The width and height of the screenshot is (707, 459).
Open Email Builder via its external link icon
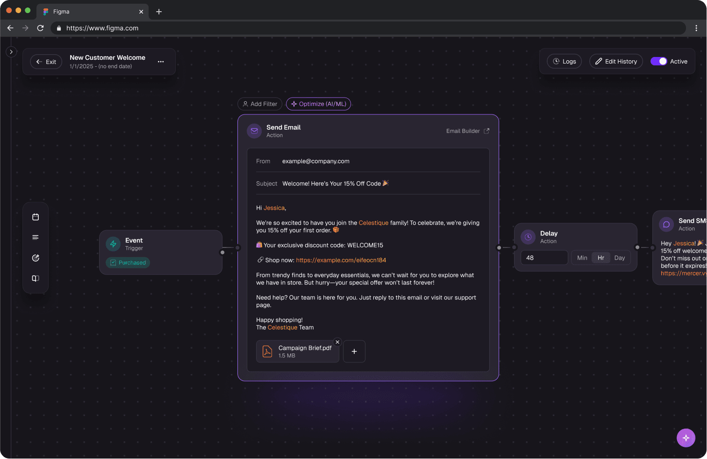tap(486, 131)
